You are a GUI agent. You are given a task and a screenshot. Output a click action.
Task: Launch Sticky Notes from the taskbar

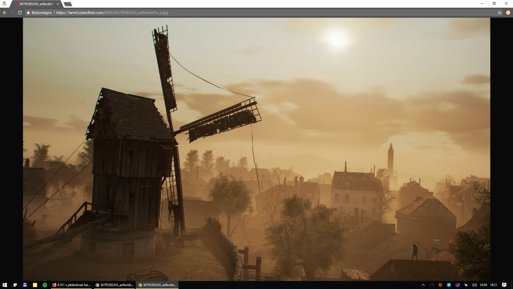tap(15, 285)
